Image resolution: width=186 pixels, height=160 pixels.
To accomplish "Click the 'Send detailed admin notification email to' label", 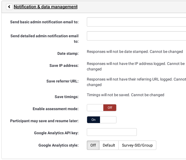I will pos(44,39).
